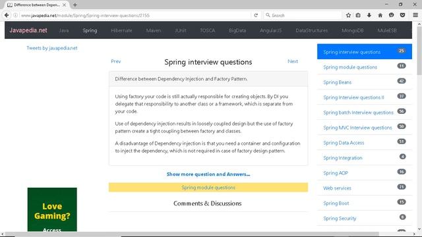Open Spring Beans sidebar link
The height and width of the screenshot is (237, 422).
pyautogui.click(x=337, y=82)
